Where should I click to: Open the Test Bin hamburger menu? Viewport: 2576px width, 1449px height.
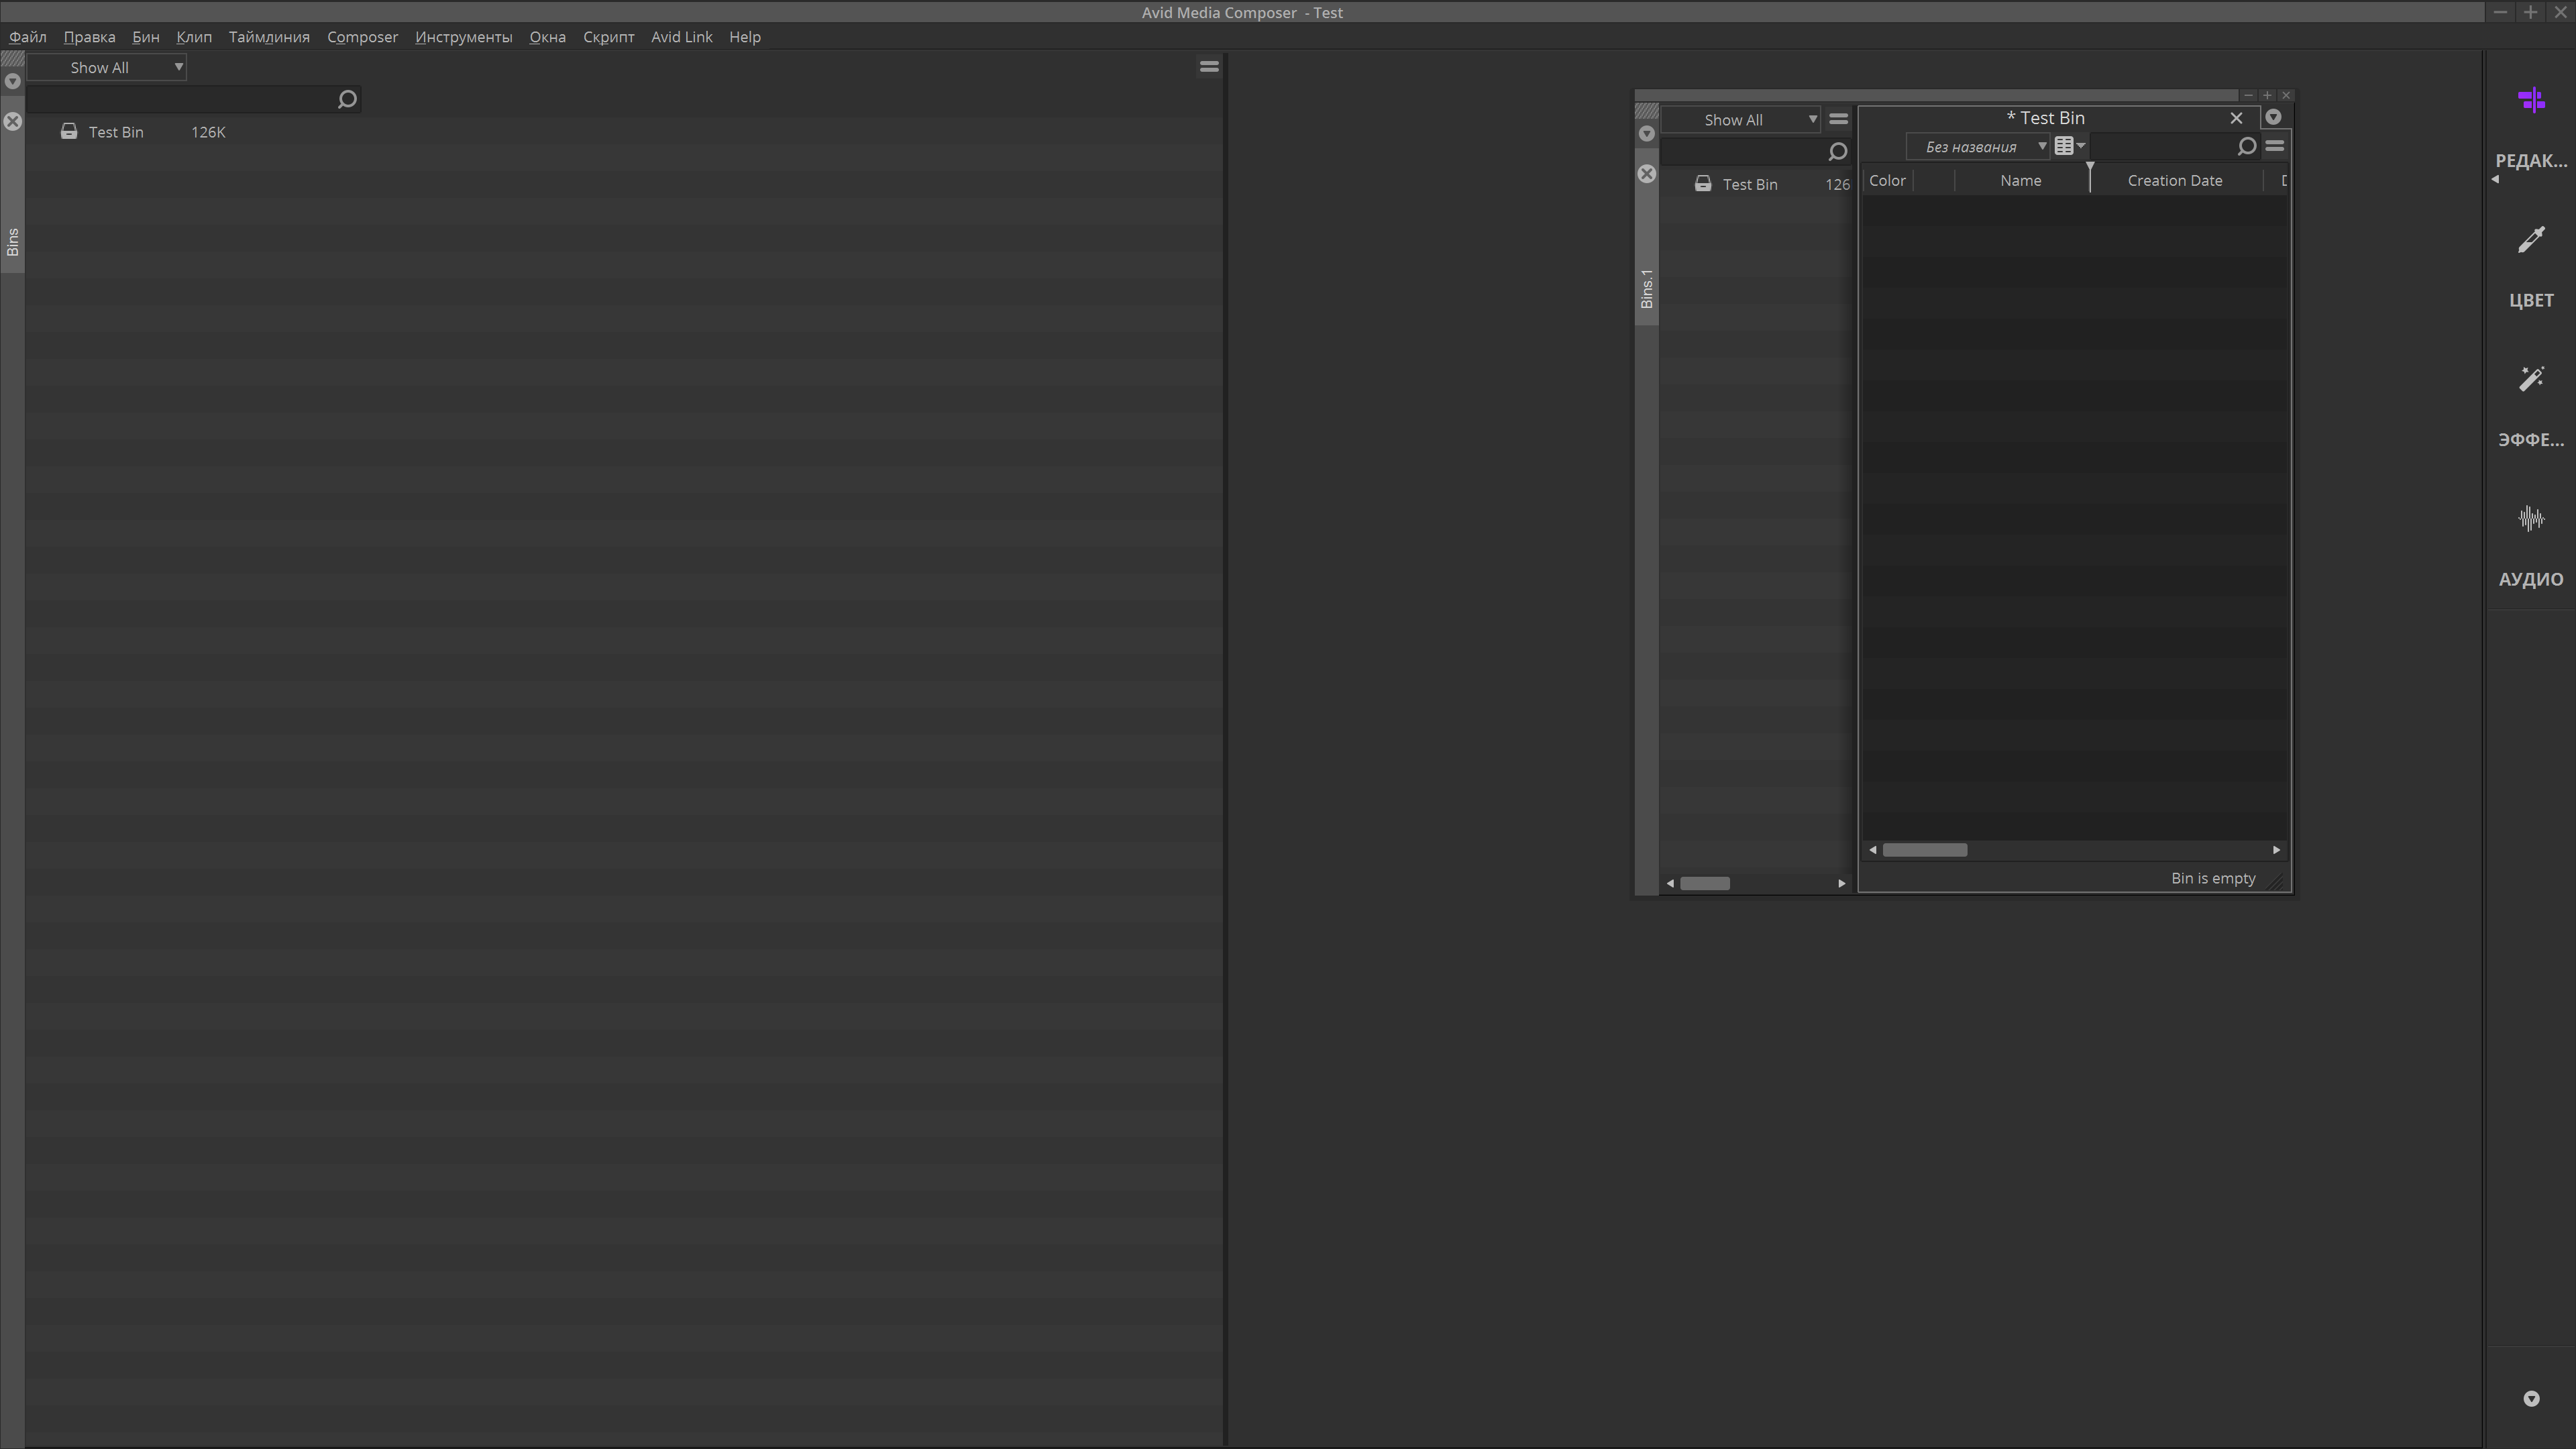pos(2275,147)
